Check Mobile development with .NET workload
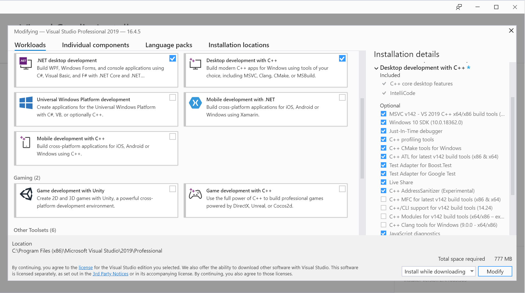The image size is (525, 293). [x=342, y=97]
